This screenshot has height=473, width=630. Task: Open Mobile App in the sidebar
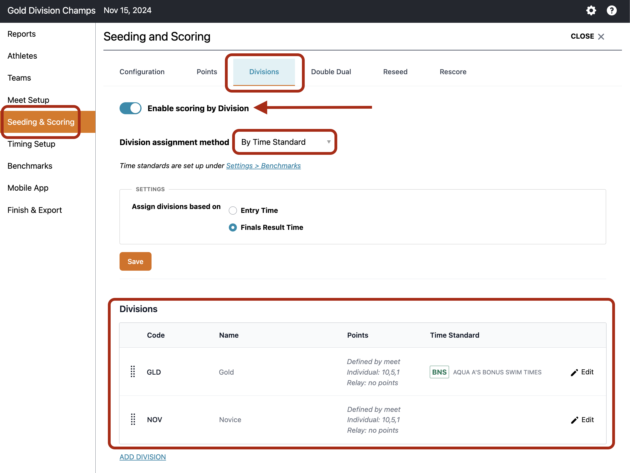pyautogui.click(x=28, y=188)
